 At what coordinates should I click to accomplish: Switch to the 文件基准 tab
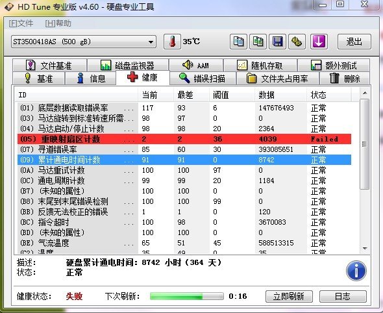[49, 65]
